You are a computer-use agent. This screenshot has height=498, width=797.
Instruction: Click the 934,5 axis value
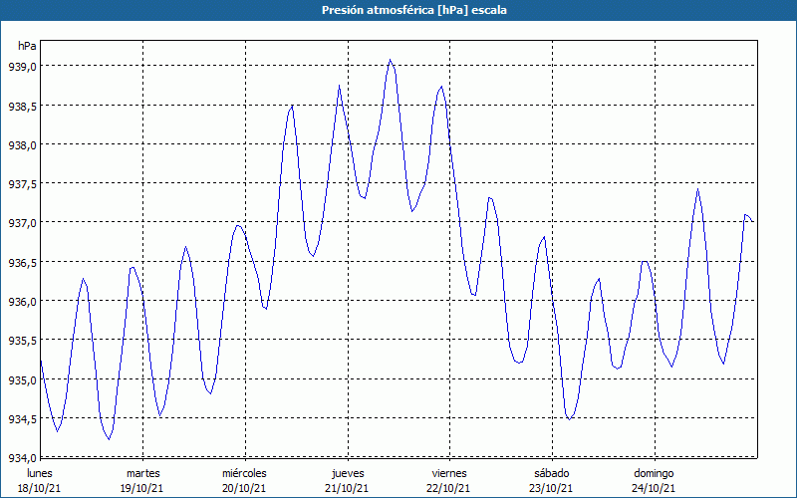point(22,418)
